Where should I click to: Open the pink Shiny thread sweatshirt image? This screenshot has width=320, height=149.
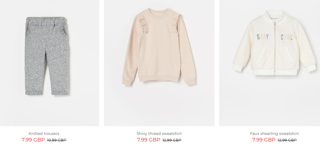[159, 63]
